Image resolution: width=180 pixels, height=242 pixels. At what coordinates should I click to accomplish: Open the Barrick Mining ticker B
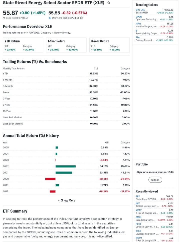click(136, 31)
